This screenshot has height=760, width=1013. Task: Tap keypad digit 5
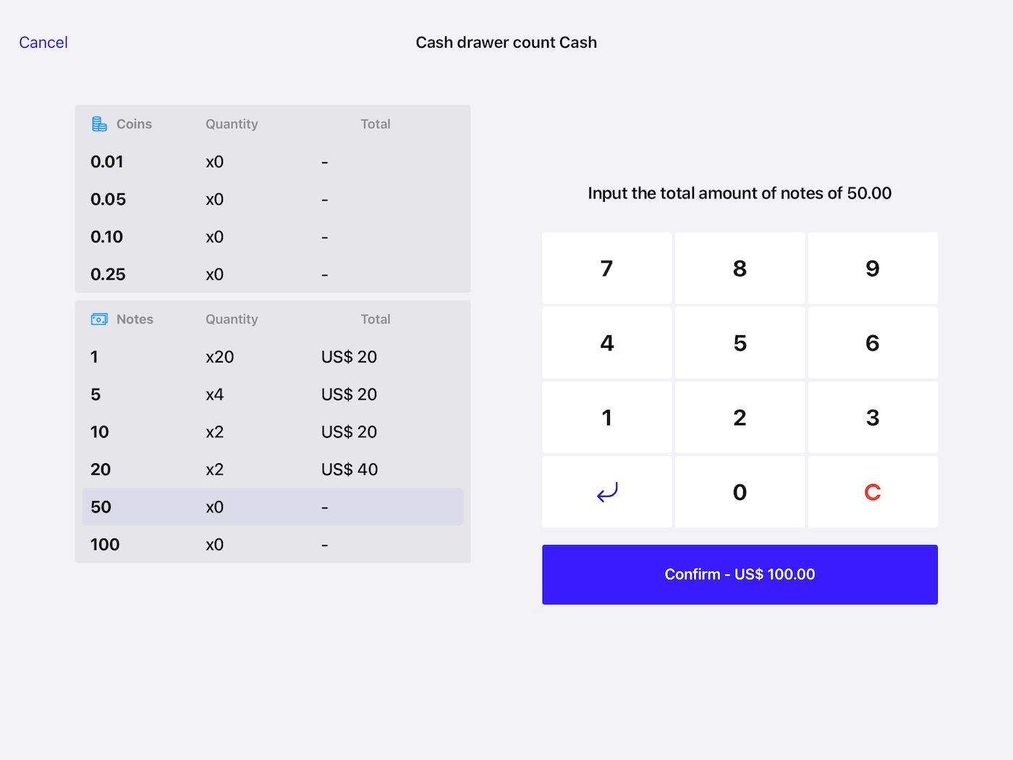click(x=739, y=343)
